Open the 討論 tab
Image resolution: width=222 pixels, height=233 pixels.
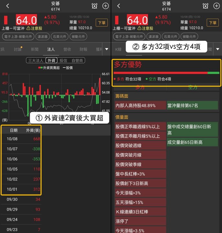pyautogui.click(x=18, y=49)
